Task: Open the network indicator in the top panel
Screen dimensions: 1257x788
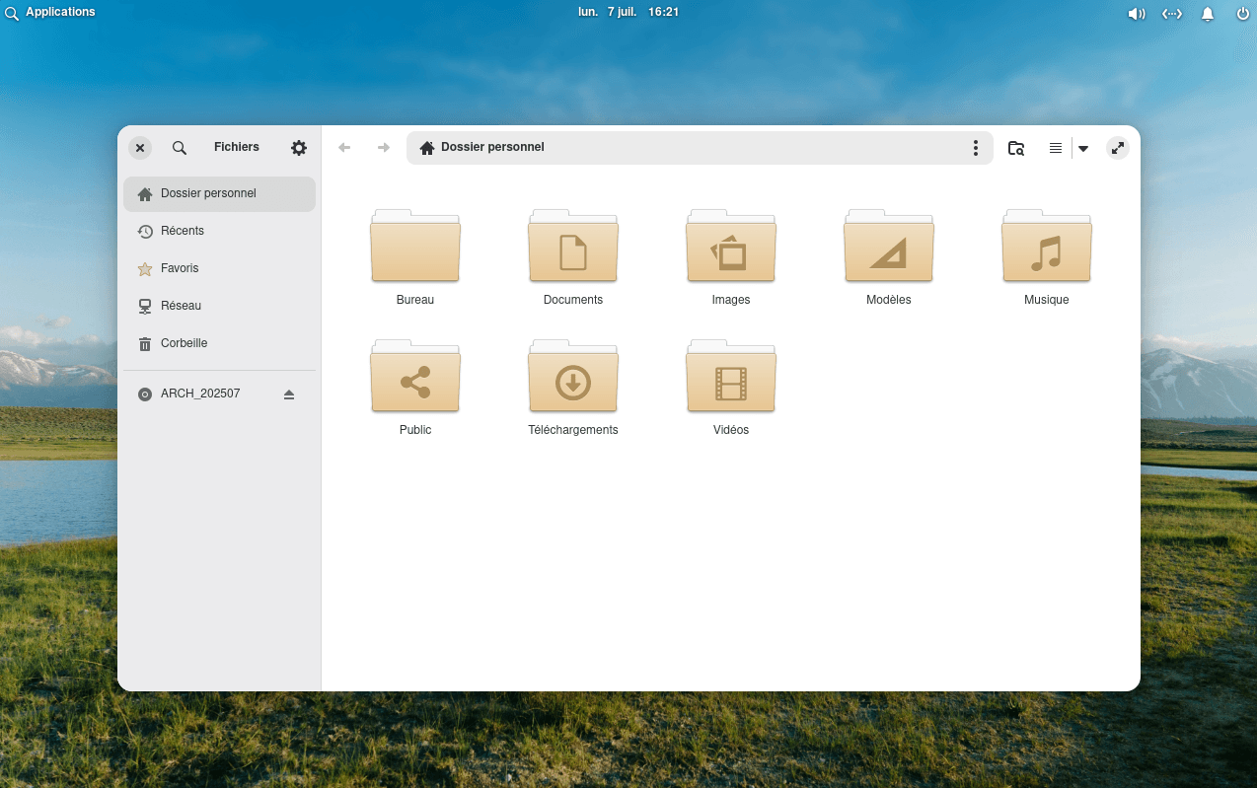Action: tap(1172, 14)
